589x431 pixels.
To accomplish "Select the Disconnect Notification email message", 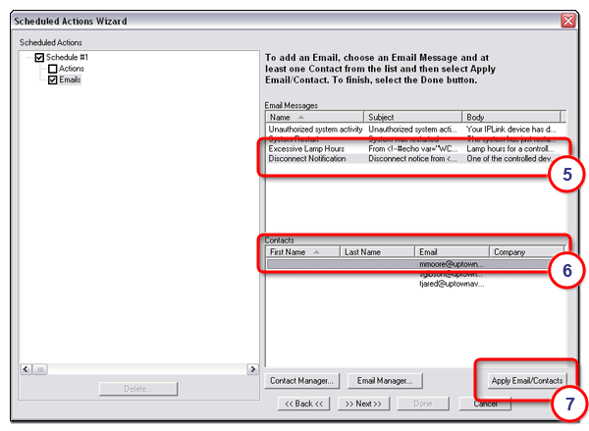I will [x=307, y=158].
